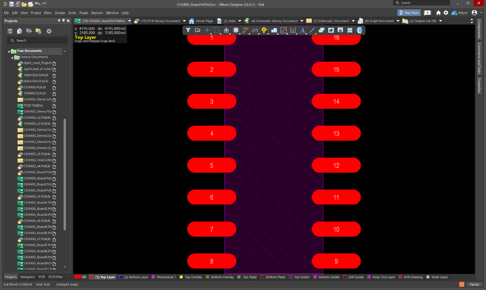
Task: Open Projects panel settings gear
Action: (49, 31)
